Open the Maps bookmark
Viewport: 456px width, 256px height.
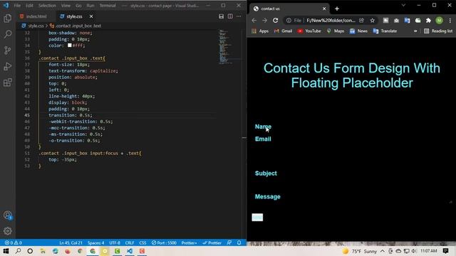point(336,31)
